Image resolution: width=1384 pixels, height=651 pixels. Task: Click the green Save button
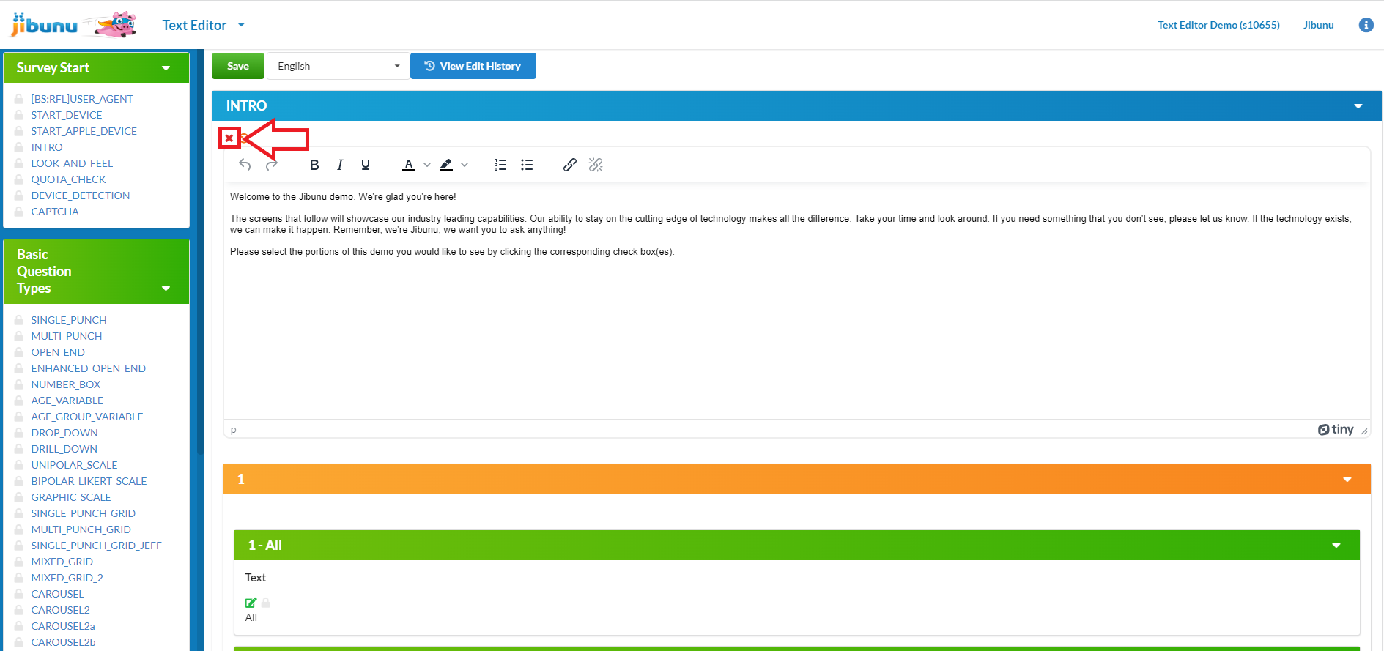point(238,66)
